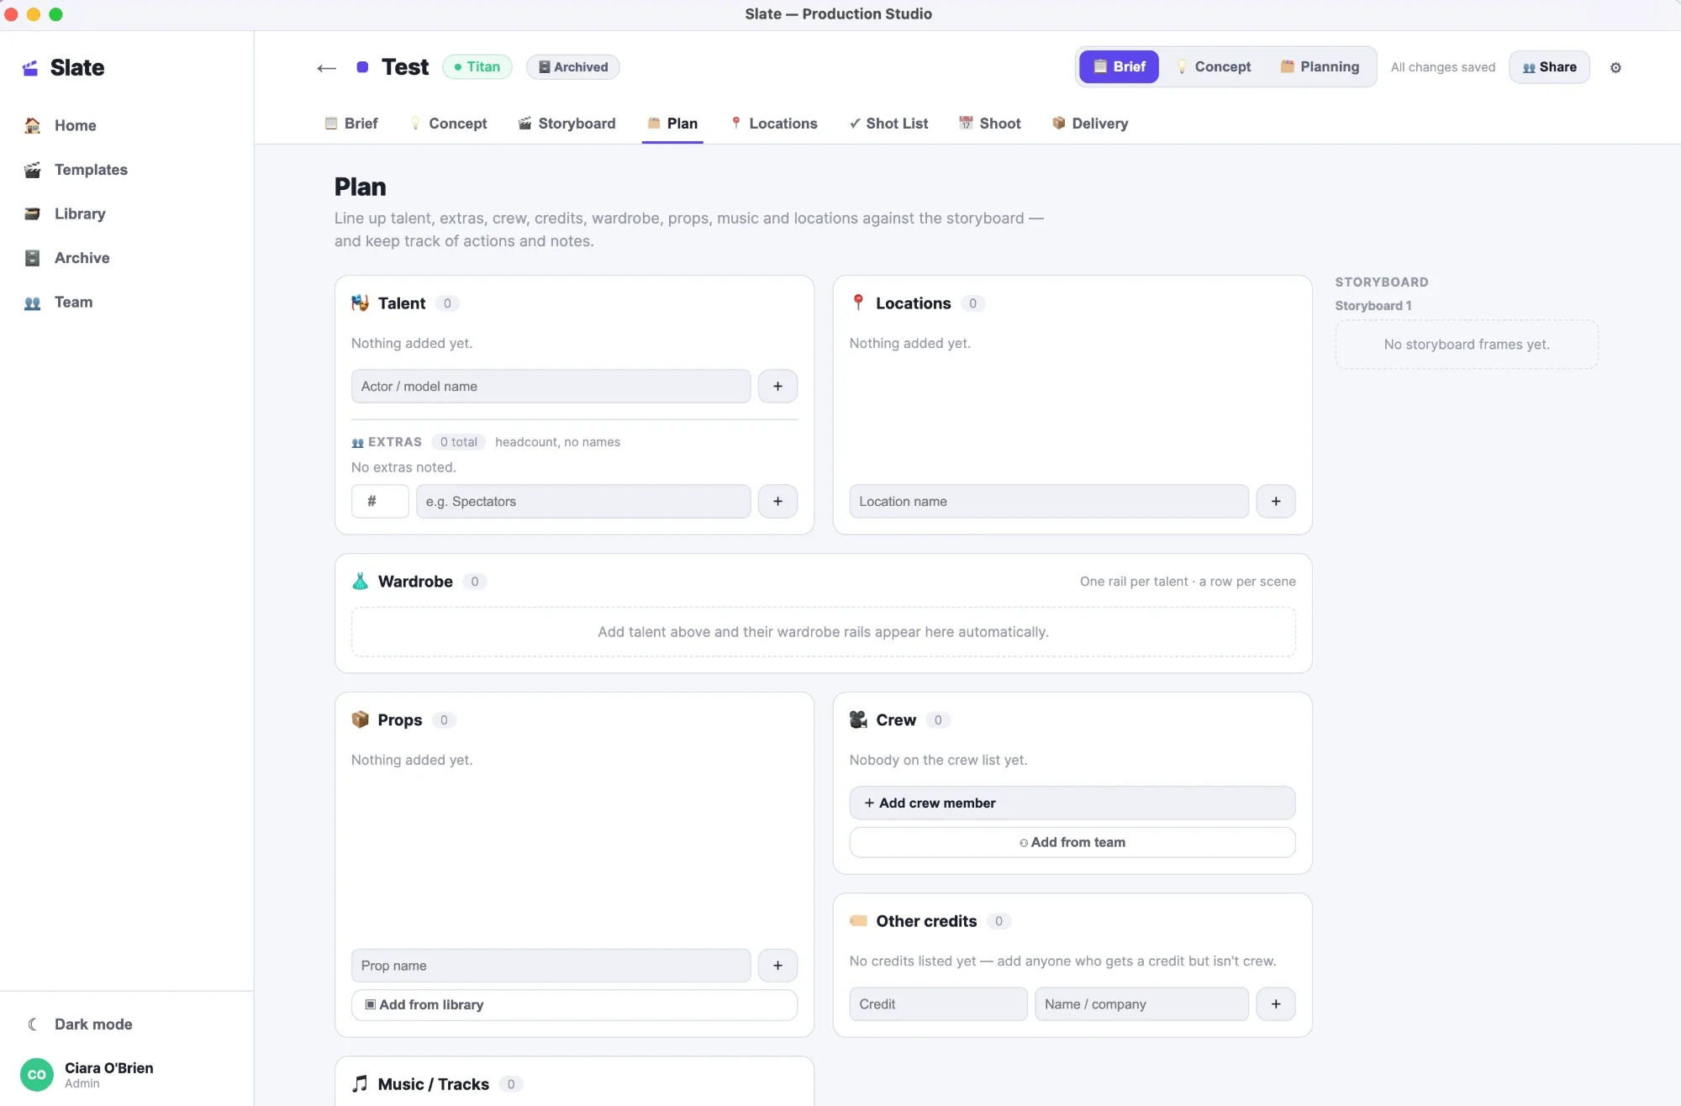Click Add crew member button
The image size is (1681, 1106).
click(1072, 803)
